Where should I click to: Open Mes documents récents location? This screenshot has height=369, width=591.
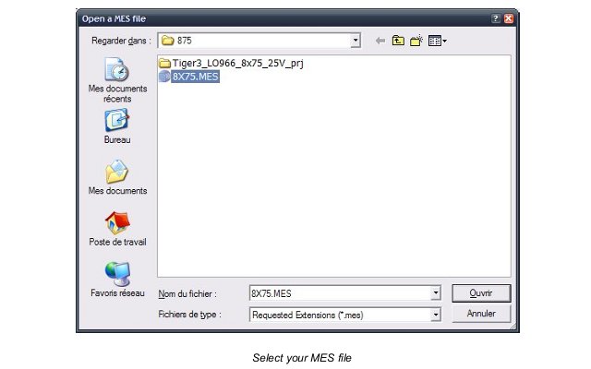[x=117, y=80]
